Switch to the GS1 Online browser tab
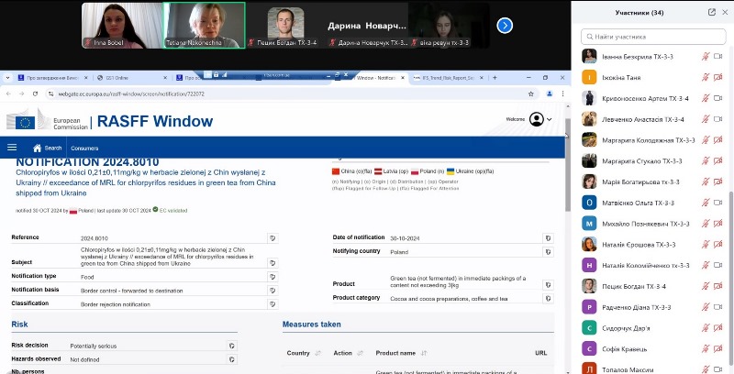This screenshot has height=374, width=734. [x=113, y=79]
